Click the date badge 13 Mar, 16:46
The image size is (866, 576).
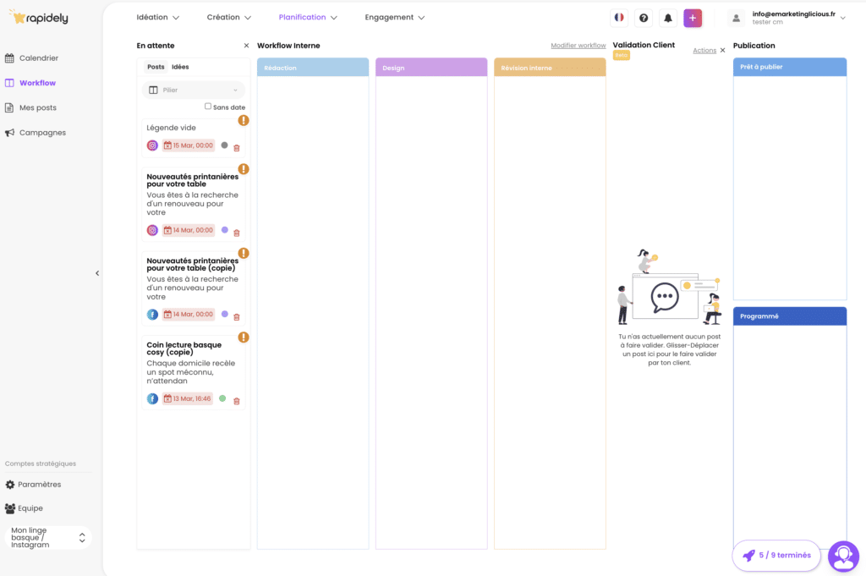click(x=187, y=398)
